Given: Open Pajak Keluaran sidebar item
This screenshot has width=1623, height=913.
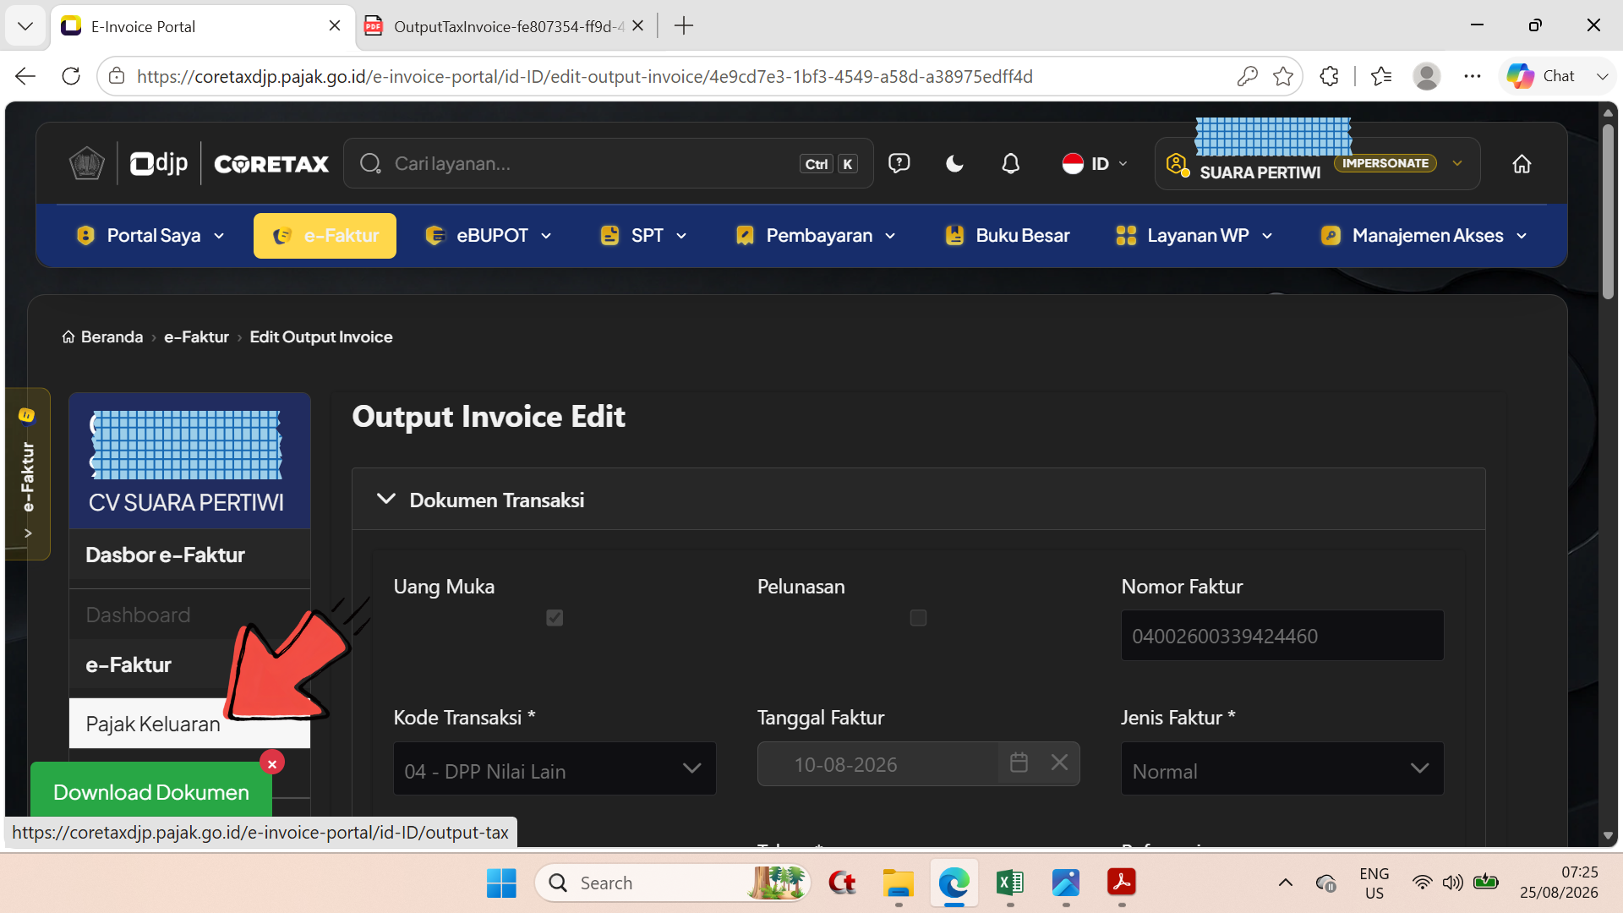Looking at the screenshot, I should 189,724.
